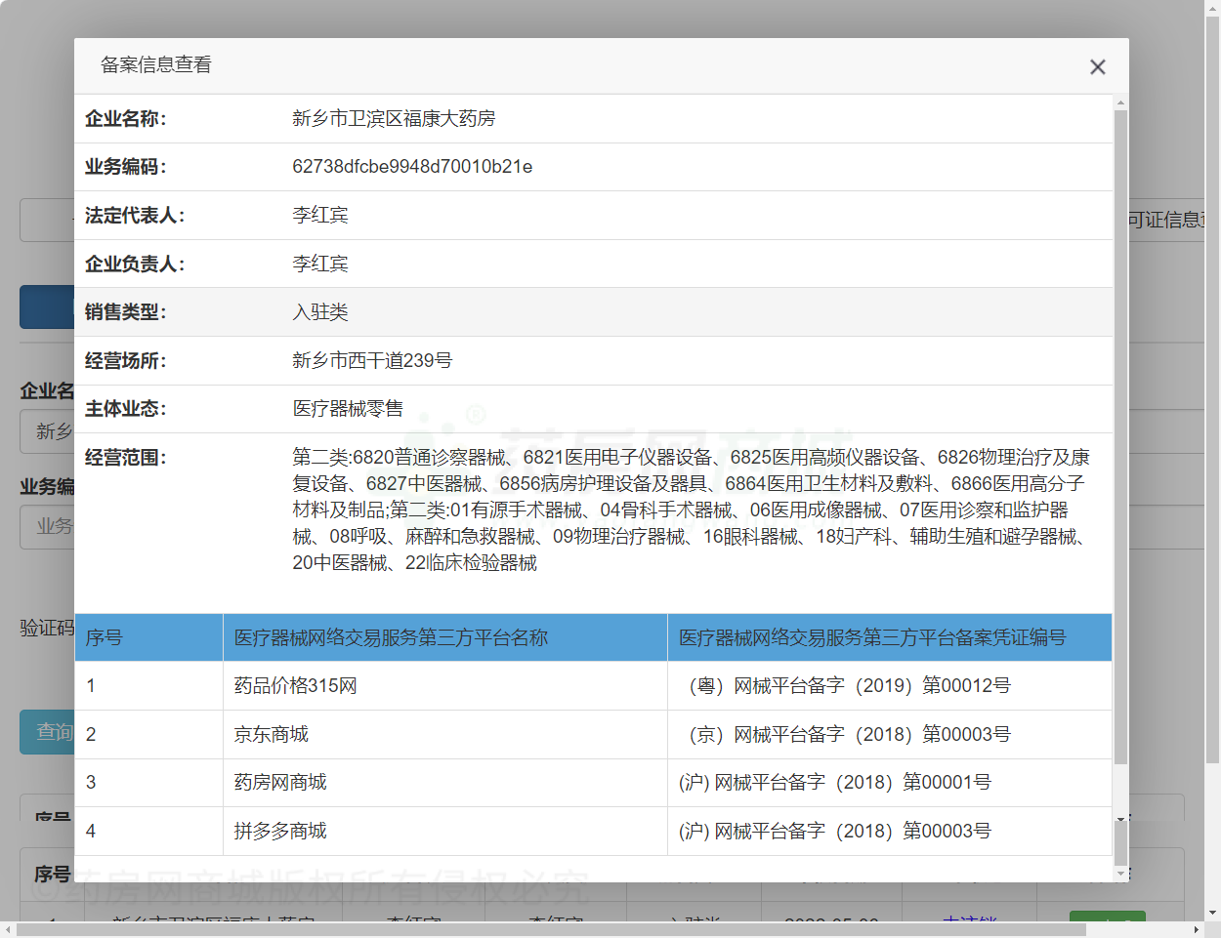The height and width of the screenshot is (938, 1221).
Task: Click the page vertical scrollbar down arrow
Action: (1212, 914)
